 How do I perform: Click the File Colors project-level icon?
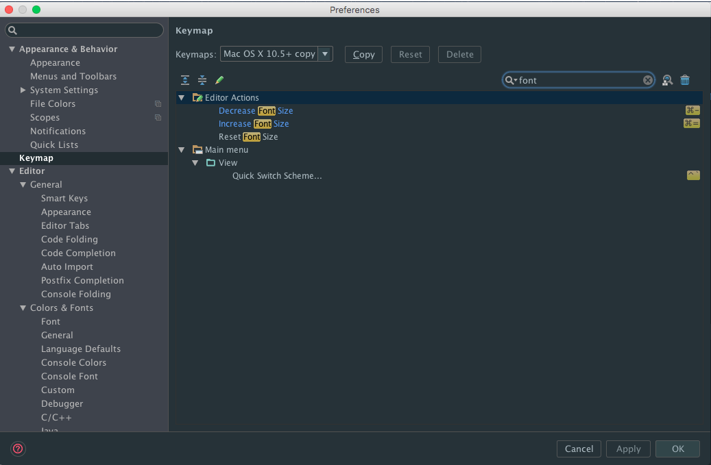(x=158, y=103)
